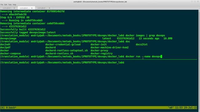Open the Edit menu
This screenshot has width=200, height=112.
coord(6,5)
